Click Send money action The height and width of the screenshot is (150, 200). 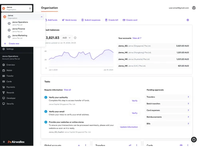pyautogui.click(x=70, y=20)
